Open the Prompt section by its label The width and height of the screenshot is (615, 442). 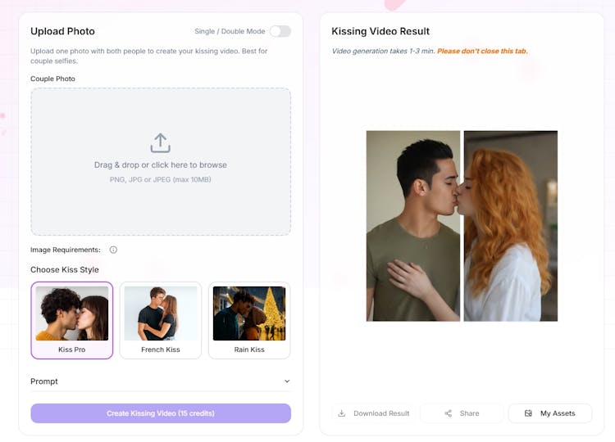point(44,381)
